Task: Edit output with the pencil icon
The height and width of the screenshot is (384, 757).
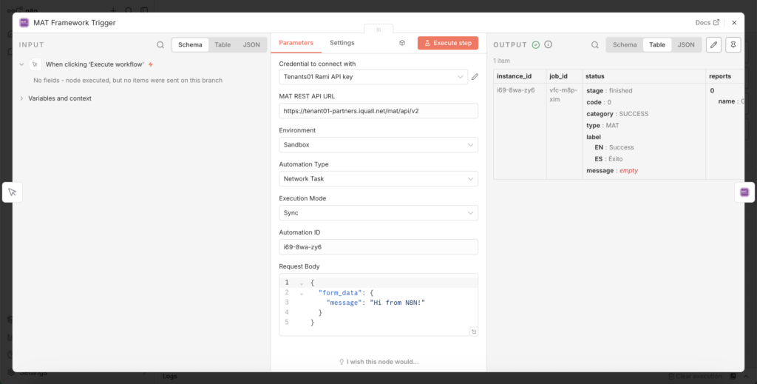Action: coord(713,45)
